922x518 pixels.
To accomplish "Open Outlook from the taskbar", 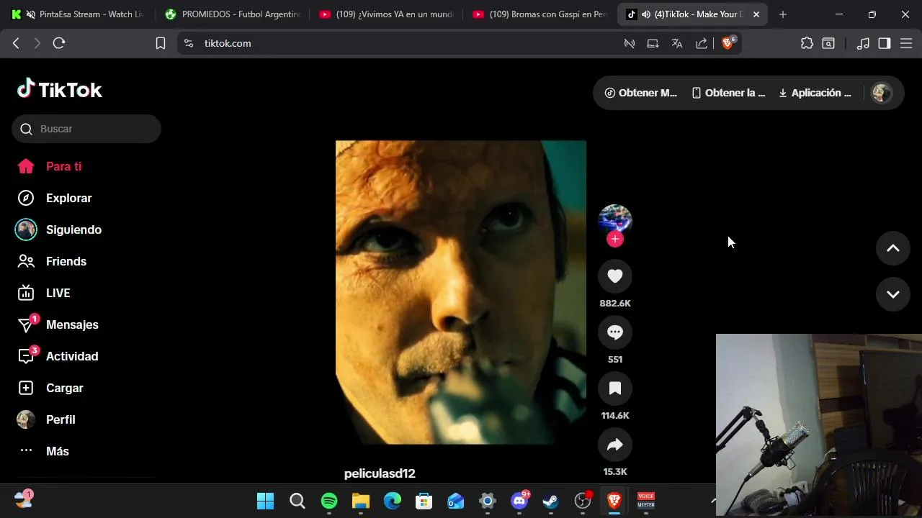I will (456, 501).
